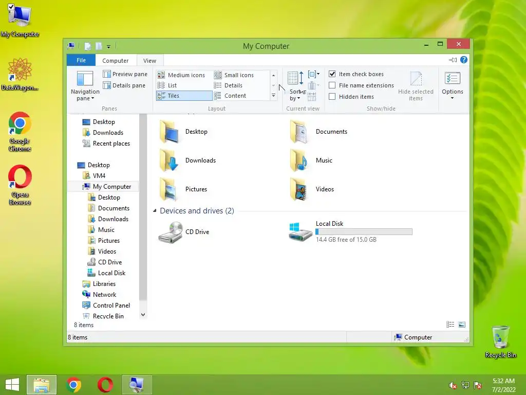
Task: Open the Windows Start button
Action: (x=12, y=385)
